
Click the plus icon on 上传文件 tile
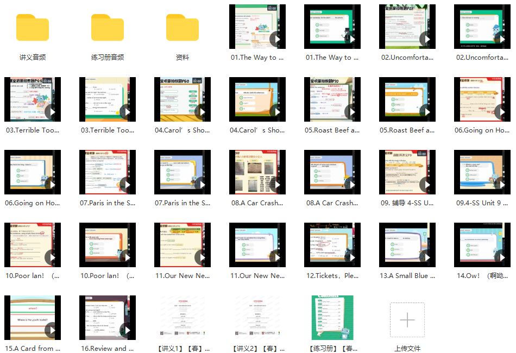pos(407,320)
